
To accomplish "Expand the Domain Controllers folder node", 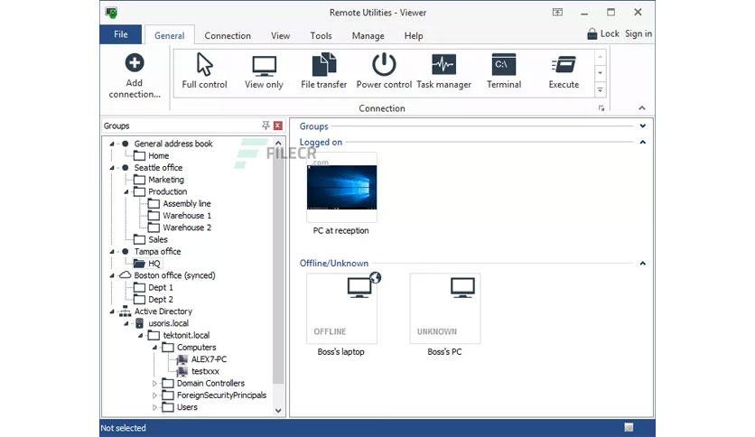I will coord(154,384).
